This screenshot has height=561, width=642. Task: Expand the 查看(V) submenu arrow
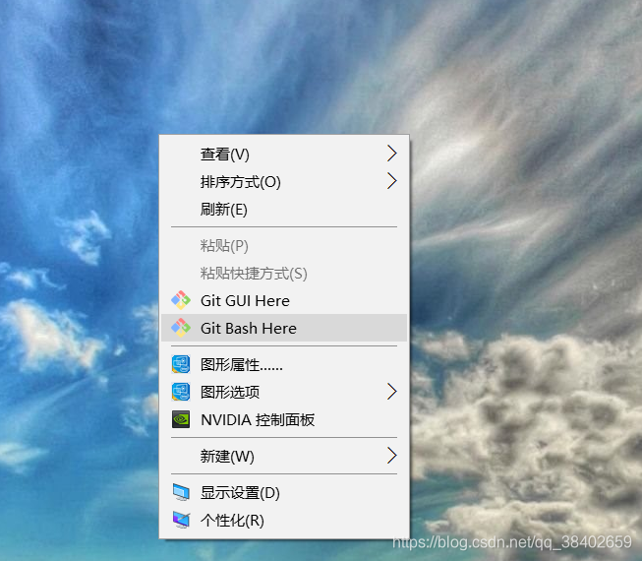[392, 154]
